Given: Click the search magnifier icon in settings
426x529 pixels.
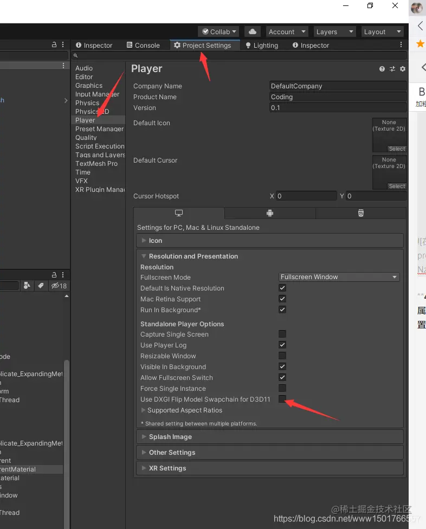Looking at the screenshot, I should tap(75, 56).
